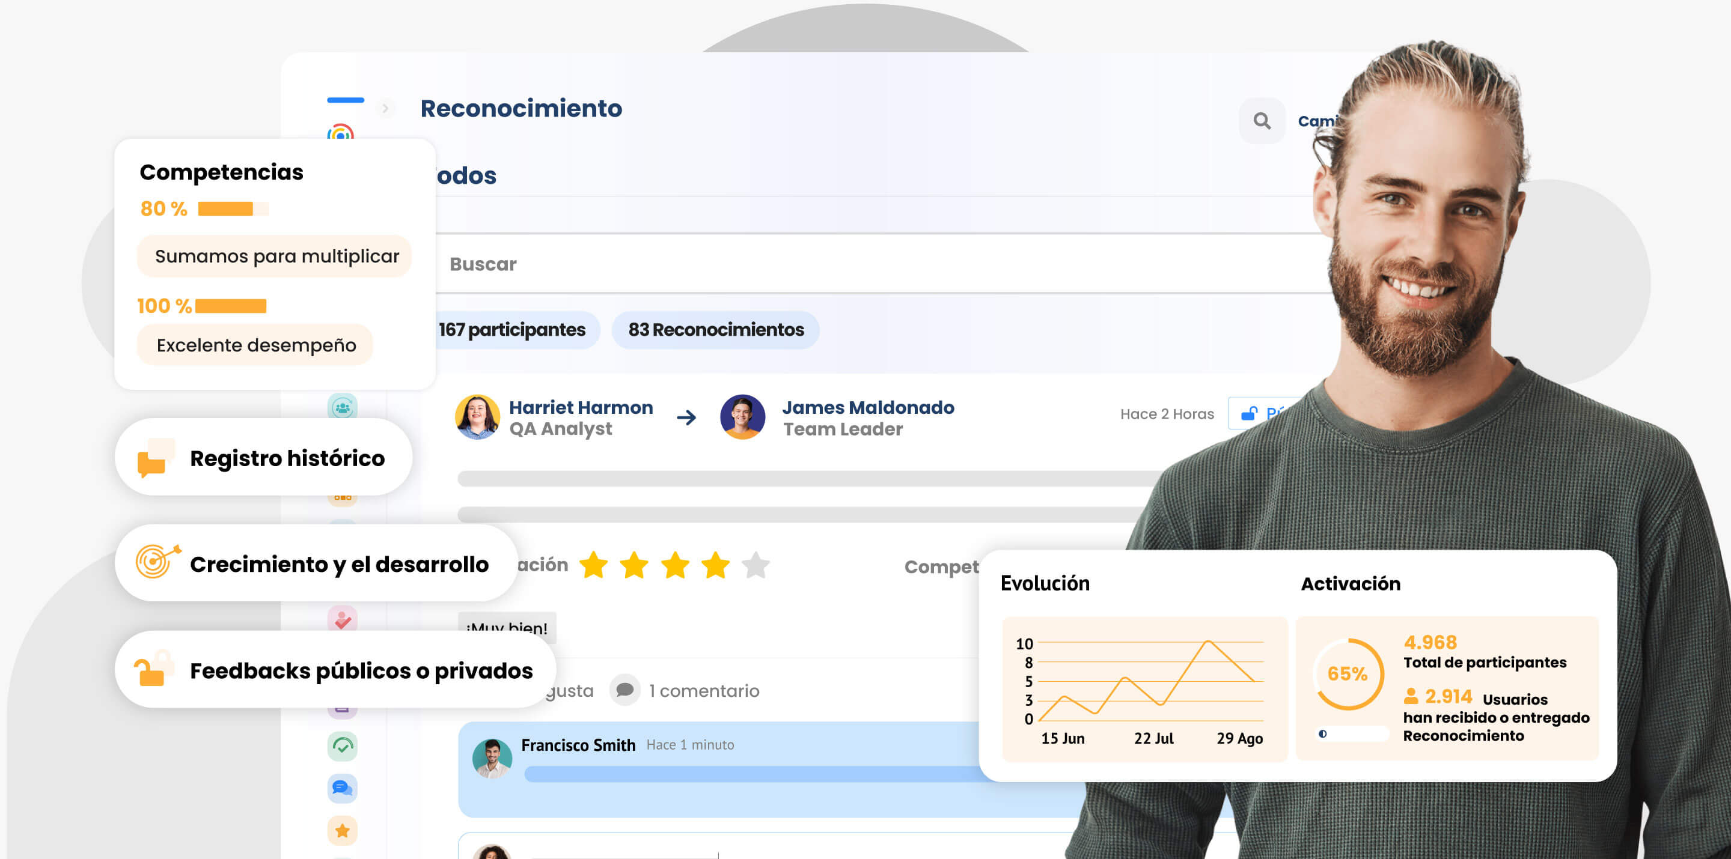Screen dimensions: 1731x859
Task: Click the Total de participantes label
Action: [x=1485, y=663]
